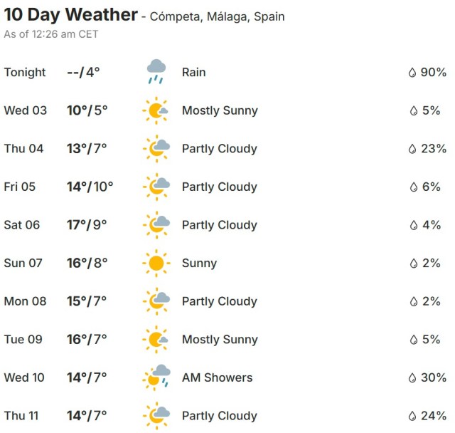Click the 23% precipitation chance for Thu 04
This screenshot has width=455, height=433.
(x=433, y=149)
